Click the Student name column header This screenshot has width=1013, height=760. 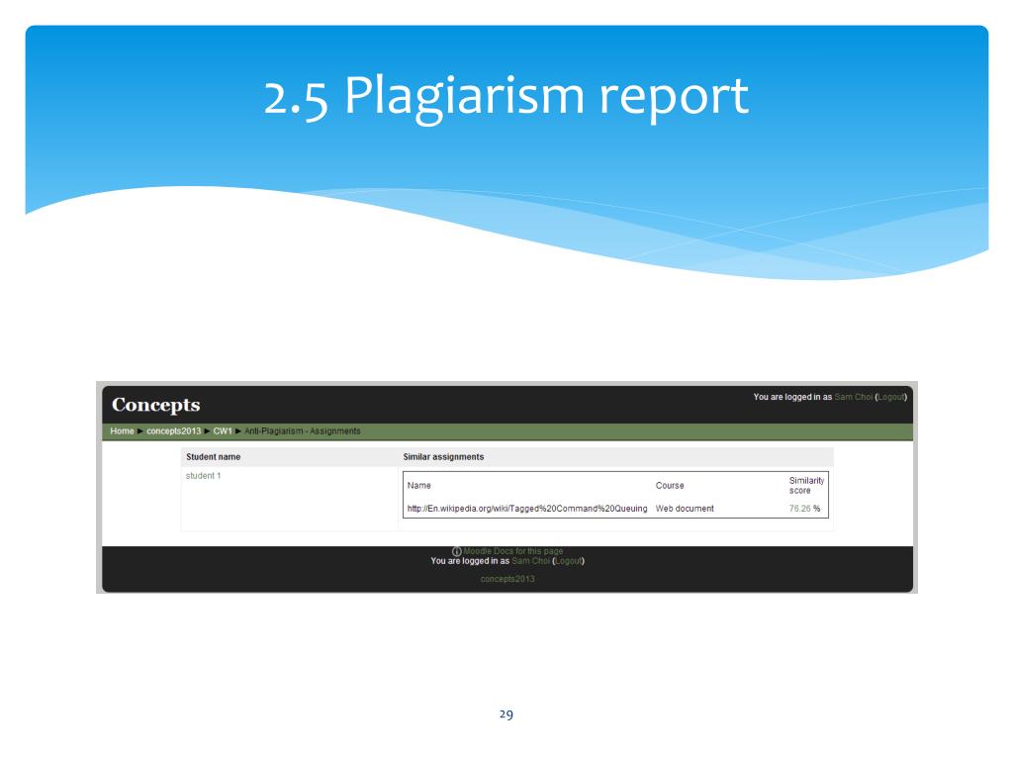pyautogui.click(x=214, y=457)
